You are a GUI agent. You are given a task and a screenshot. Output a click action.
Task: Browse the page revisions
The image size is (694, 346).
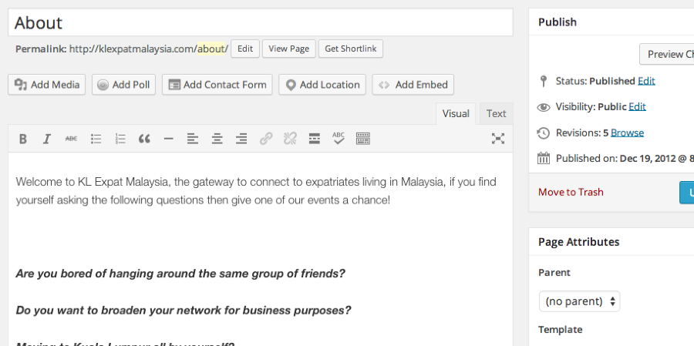[x=627, y=133]
